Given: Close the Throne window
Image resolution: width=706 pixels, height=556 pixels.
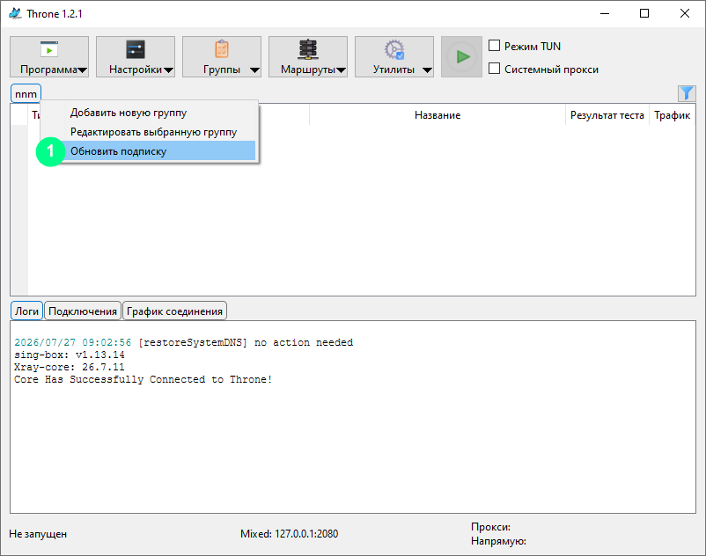Looking at the screenshot, I should [684, 13].
